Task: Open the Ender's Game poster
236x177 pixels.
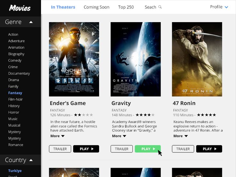Action: [74, 59]
